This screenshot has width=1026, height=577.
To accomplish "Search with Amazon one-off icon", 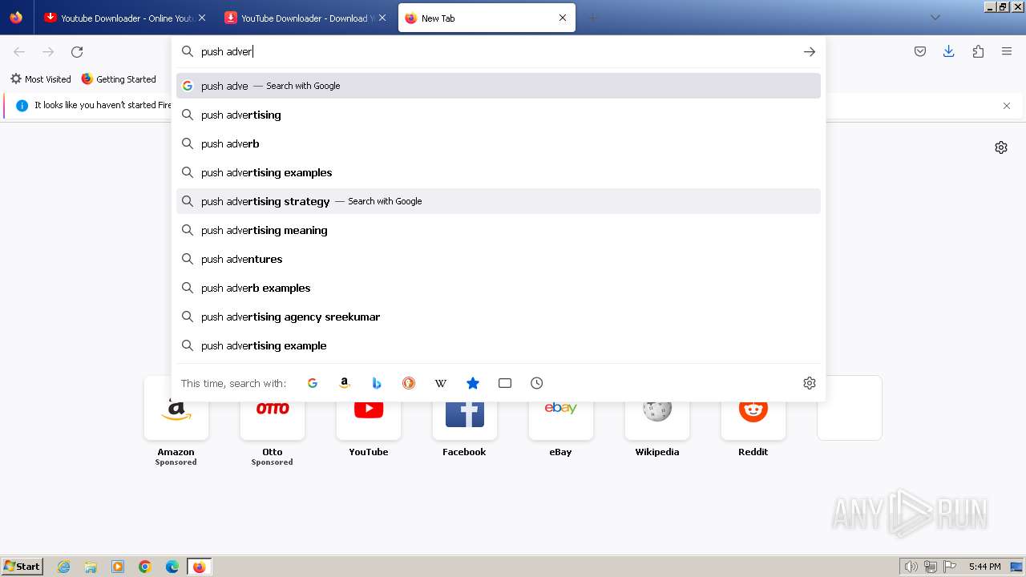I will coord(345,383).
